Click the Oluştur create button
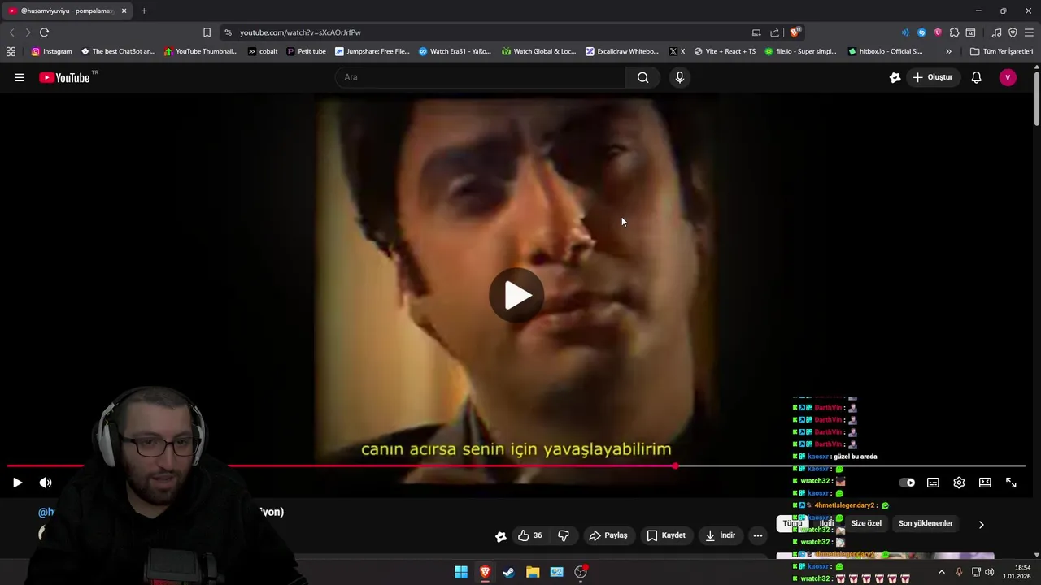1041x585 pixels. (932, 77)
